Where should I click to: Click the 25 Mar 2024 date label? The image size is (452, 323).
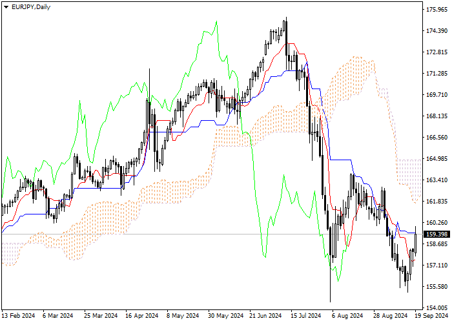pos(101,316)
